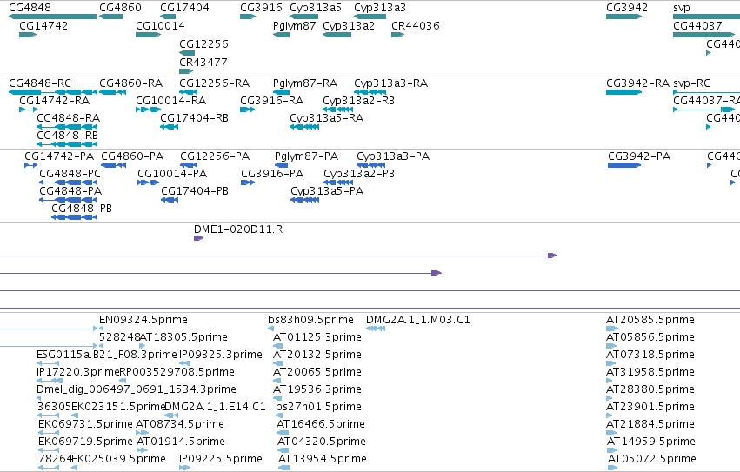Select transcript Pglym87-RA
This screenshot has height=472, width=740.
coord(305,83)
